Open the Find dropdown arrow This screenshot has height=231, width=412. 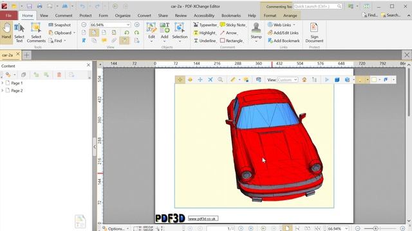tap(65, 40)
